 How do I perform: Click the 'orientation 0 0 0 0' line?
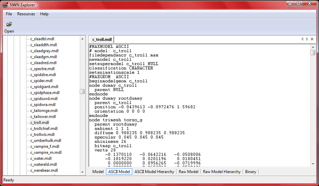coord(120,112)
